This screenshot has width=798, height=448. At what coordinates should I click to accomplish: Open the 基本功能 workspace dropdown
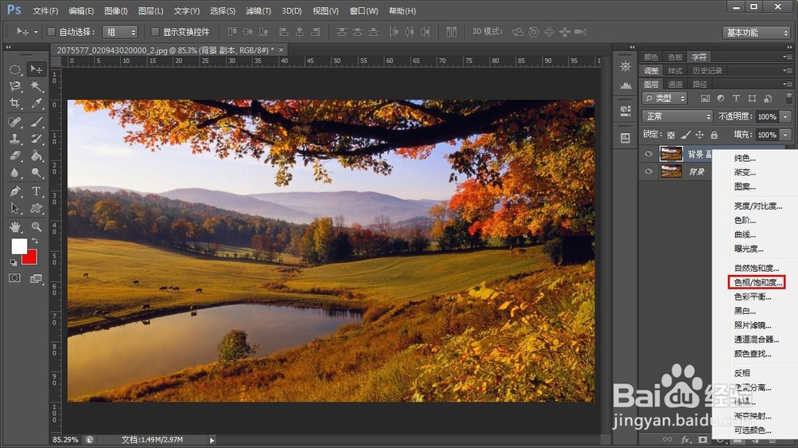[757, 33]
